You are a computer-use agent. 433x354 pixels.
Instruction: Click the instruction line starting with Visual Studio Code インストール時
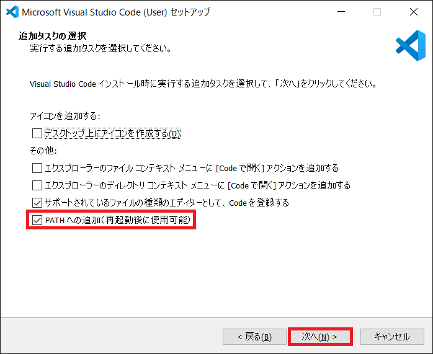pyautogui.click(x=203, y=84)
